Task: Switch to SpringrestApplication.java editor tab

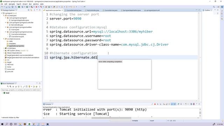Action: pyautogui.click(x=132, y=10)
